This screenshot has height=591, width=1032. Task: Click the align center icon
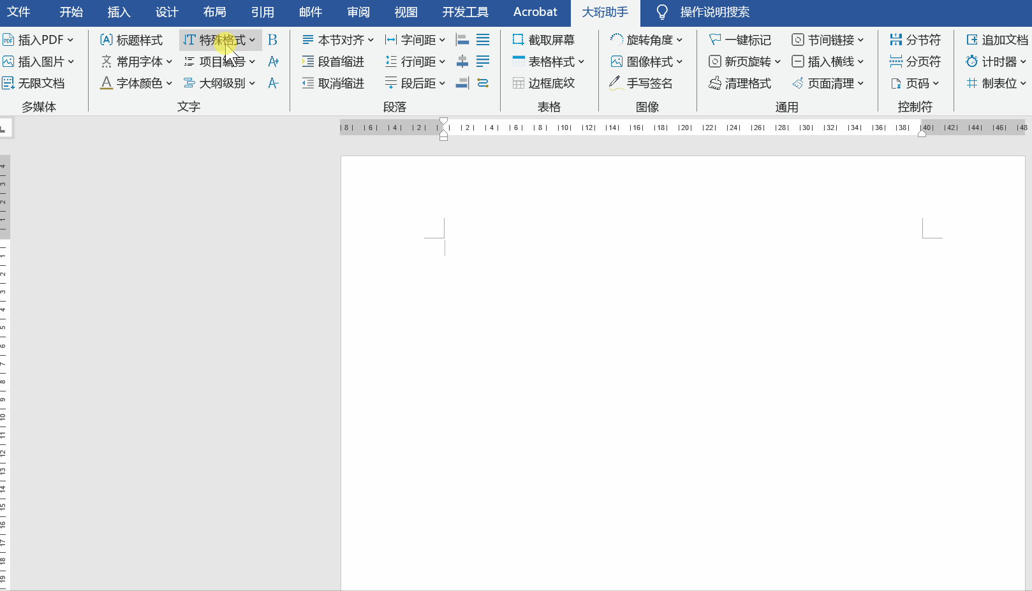coord(462,62)
